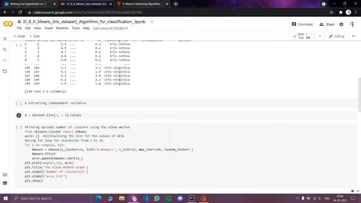Screen dimensions: 361x203
Task: Close the Writeup for Experiment tab
Action: pyautogui.click(x=54, y=4)
